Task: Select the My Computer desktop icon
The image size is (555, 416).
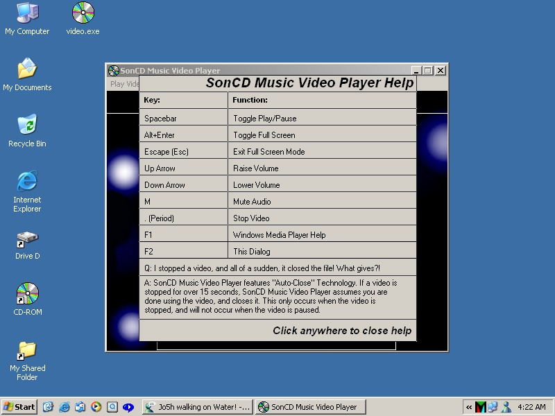Action: 27,13
